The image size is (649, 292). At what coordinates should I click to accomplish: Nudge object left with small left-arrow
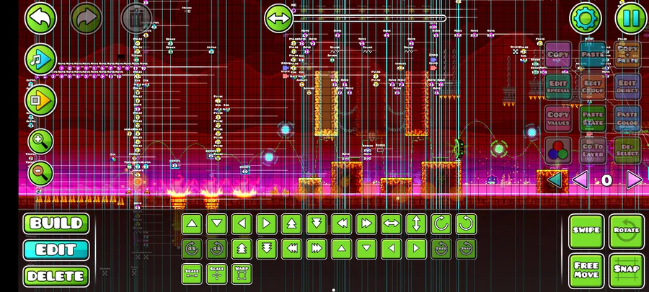point(391,249)
